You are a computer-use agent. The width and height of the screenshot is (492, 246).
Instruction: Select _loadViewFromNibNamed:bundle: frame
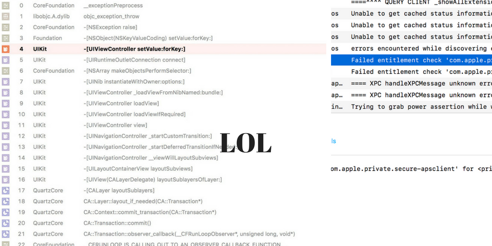click(153, 93)
